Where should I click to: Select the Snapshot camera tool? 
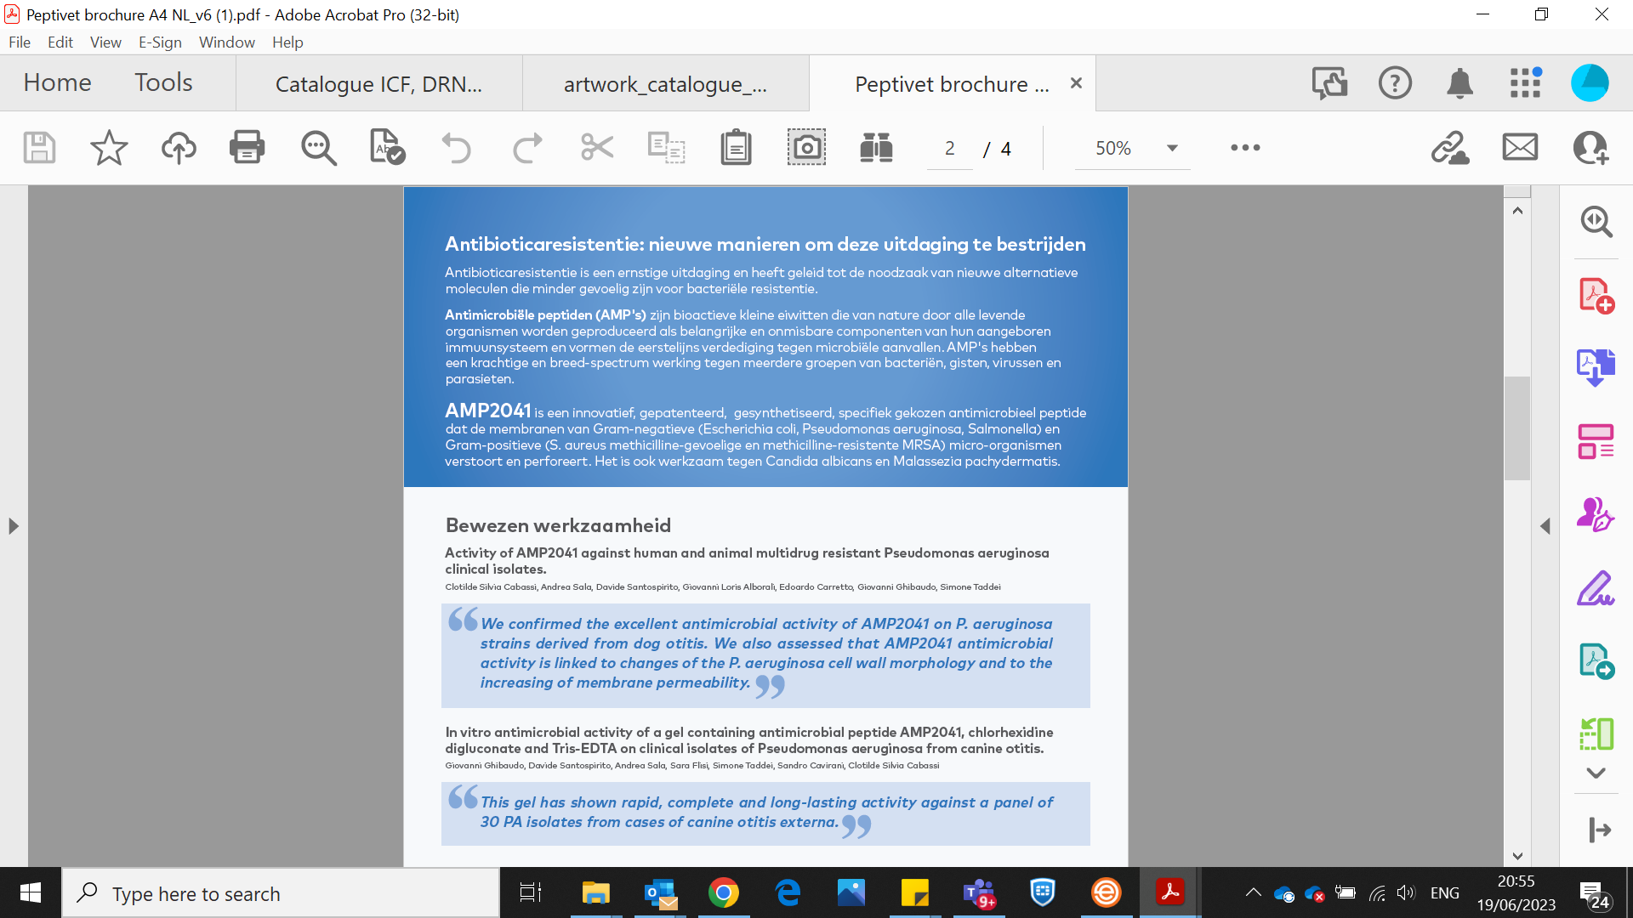805,148
